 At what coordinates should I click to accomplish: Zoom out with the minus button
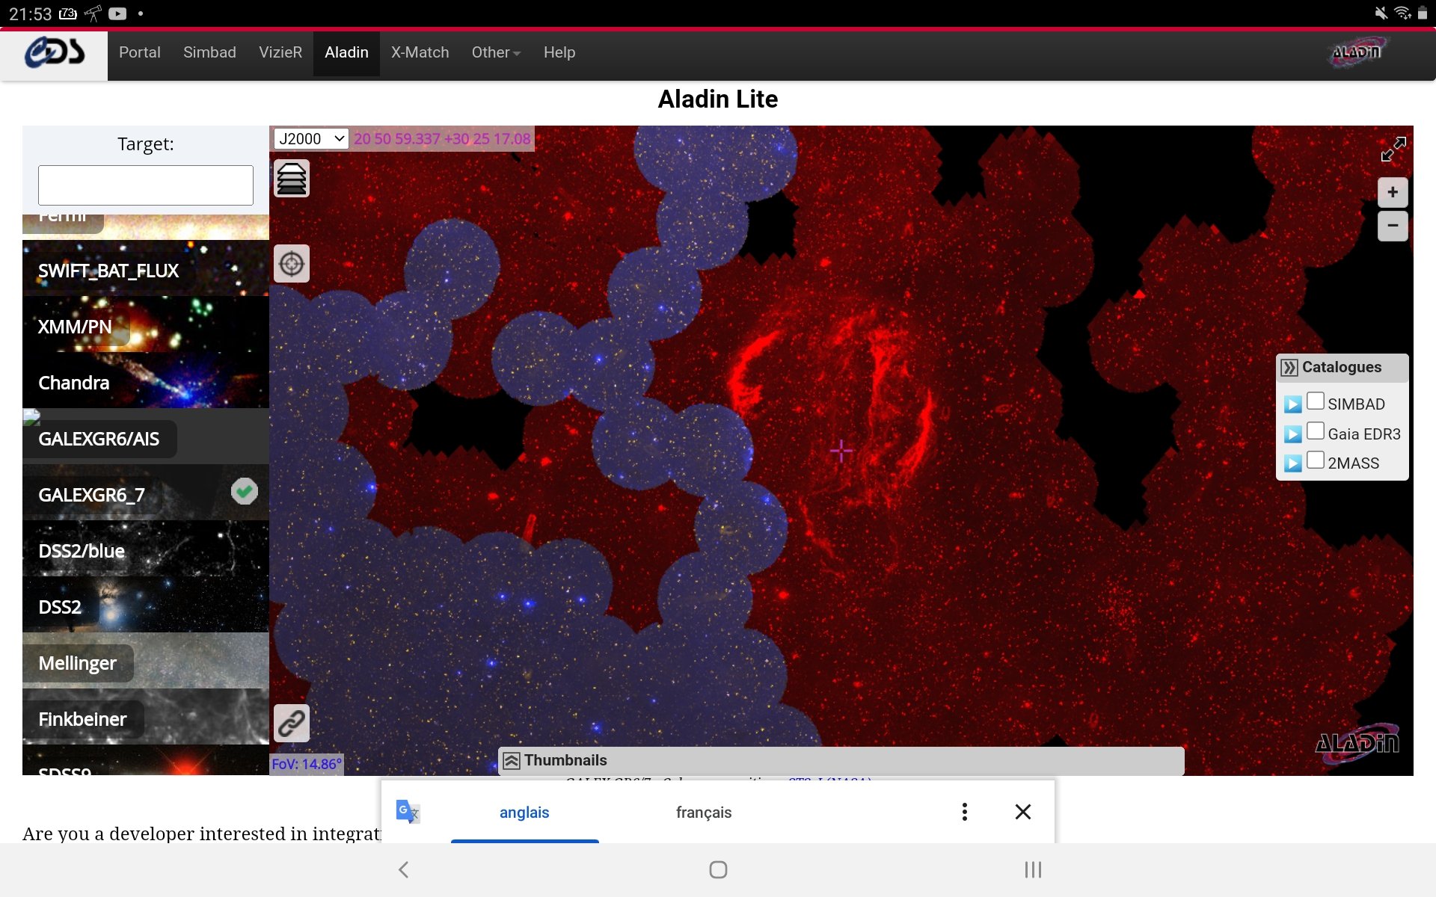(x=1393, y=225)
